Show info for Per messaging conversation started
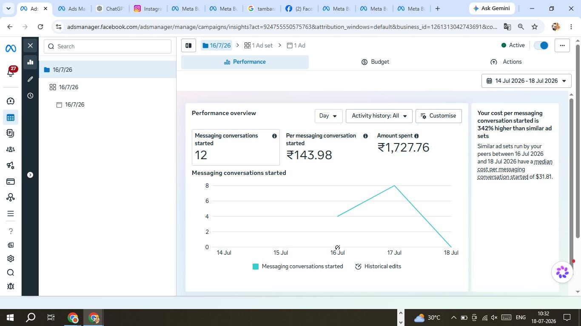This screenshot has width=581, height=326. point(365,136)
